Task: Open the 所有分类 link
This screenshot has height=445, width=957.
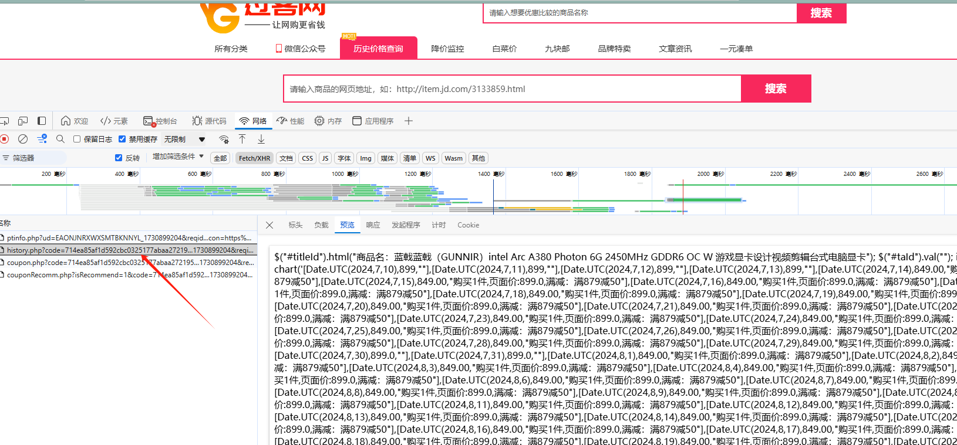Action: [231, 49]
